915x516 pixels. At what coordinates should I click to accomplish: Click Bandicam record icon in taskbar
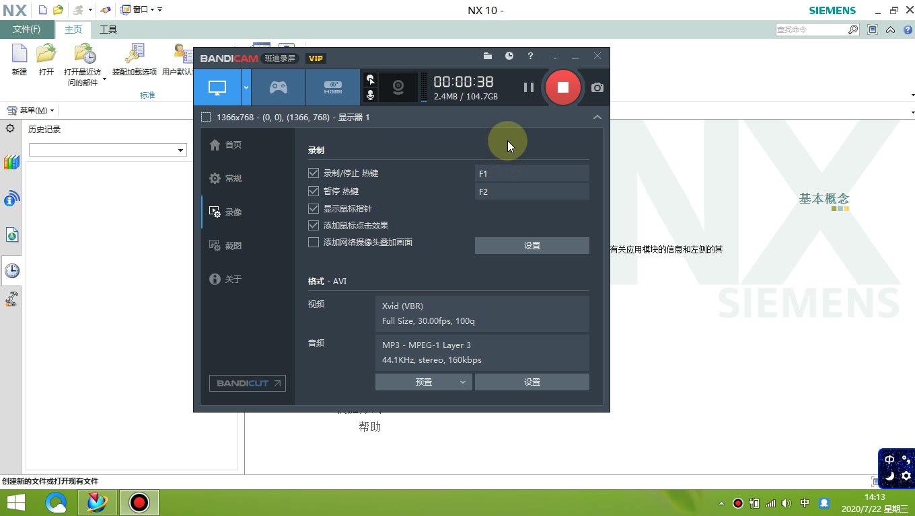coord(139,503)
